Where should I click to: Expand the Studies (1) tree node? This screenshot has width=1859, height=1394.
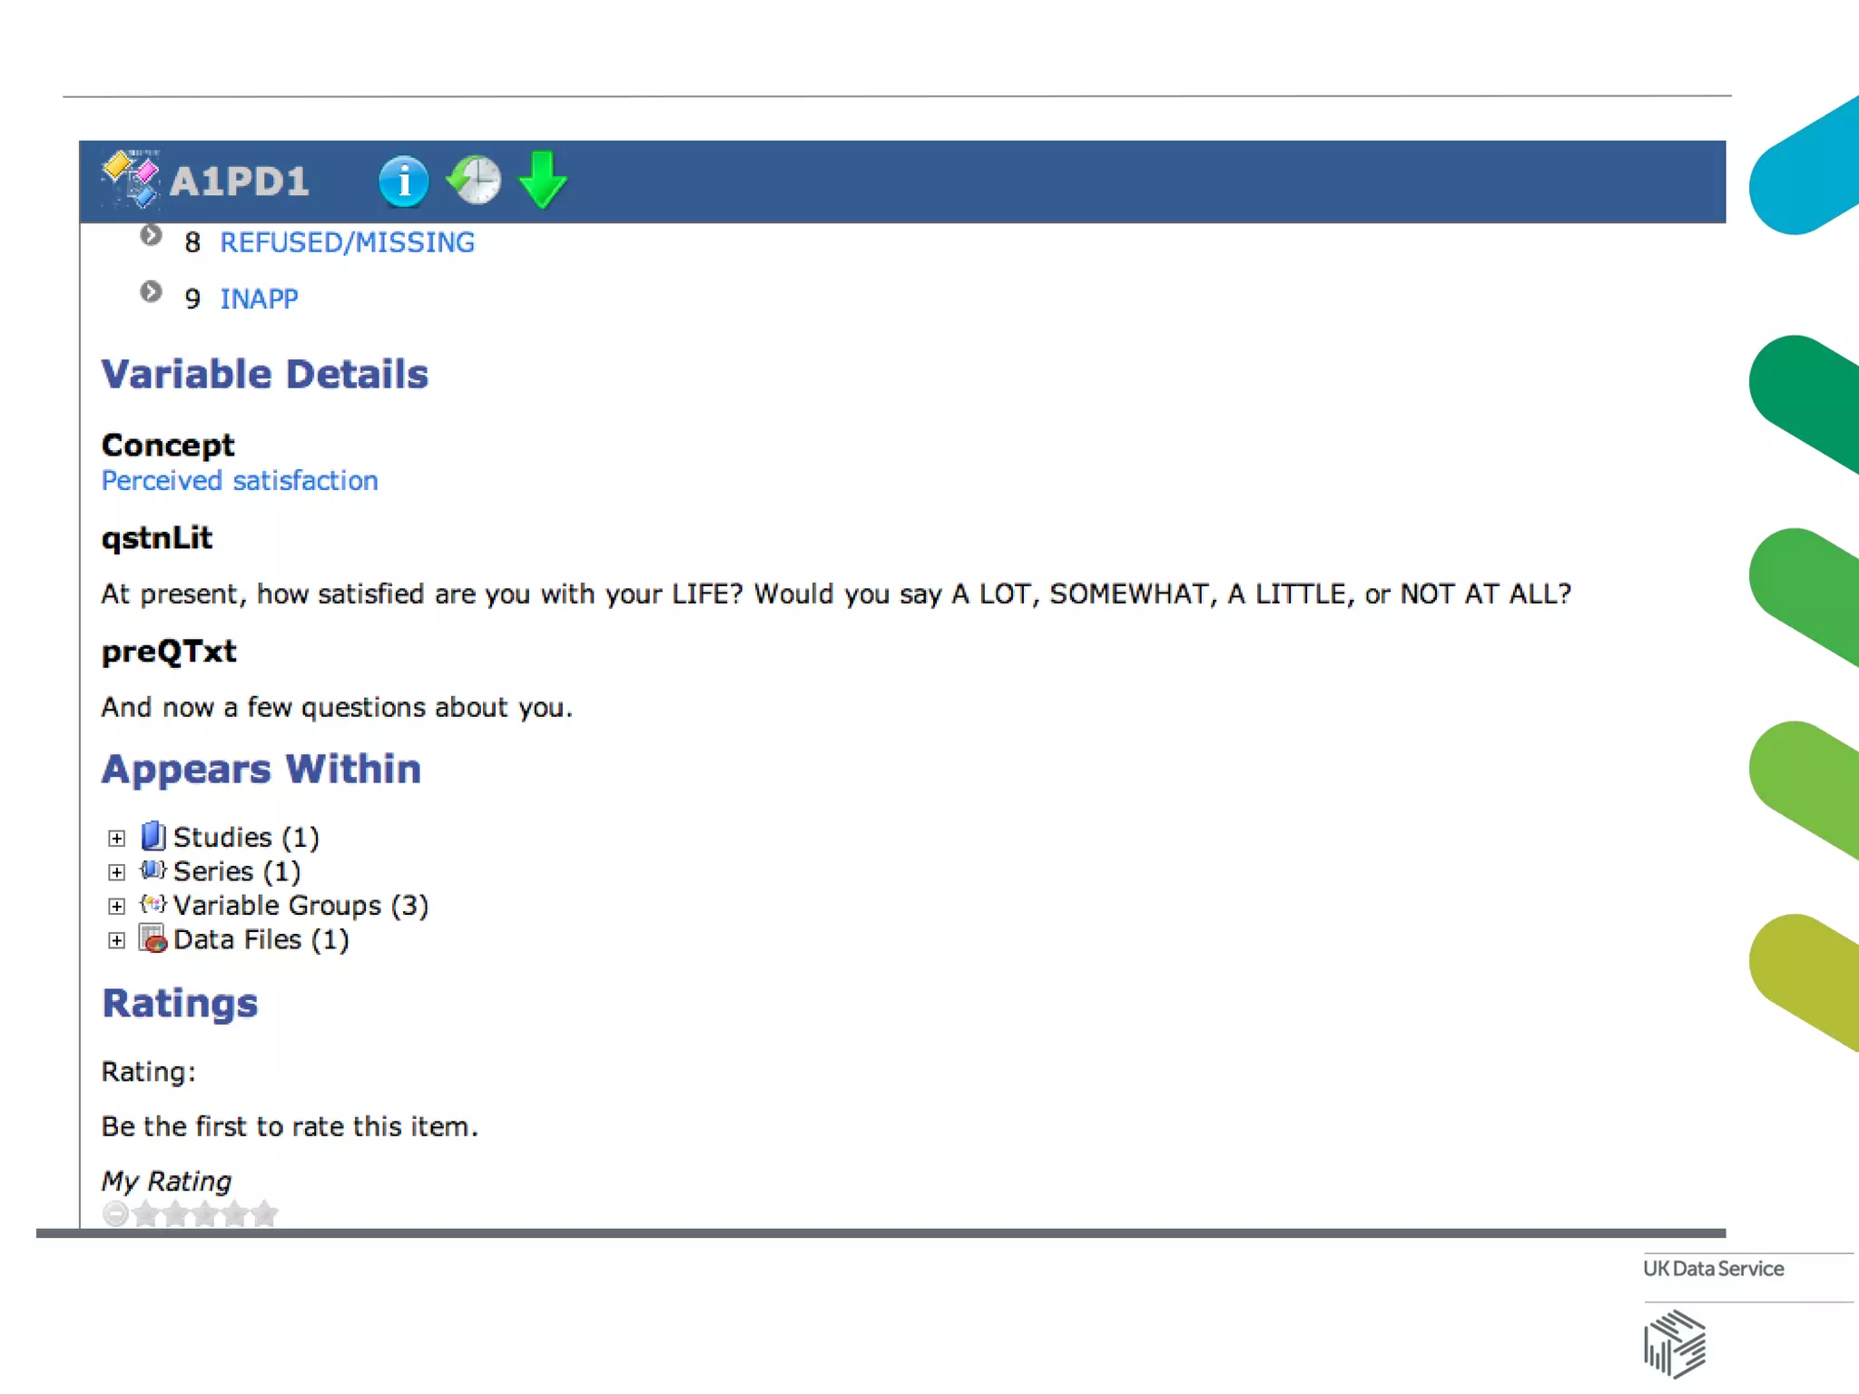click(116, 838)
